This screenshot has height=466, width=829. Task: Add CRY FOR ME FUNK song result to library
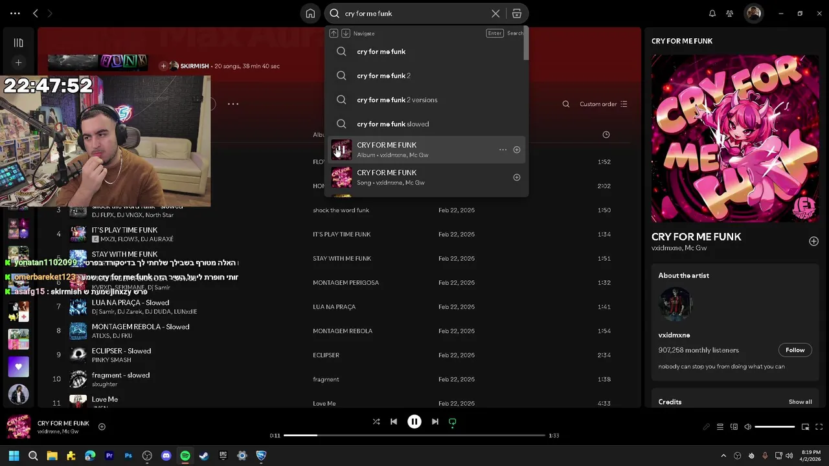coord(517,177)
